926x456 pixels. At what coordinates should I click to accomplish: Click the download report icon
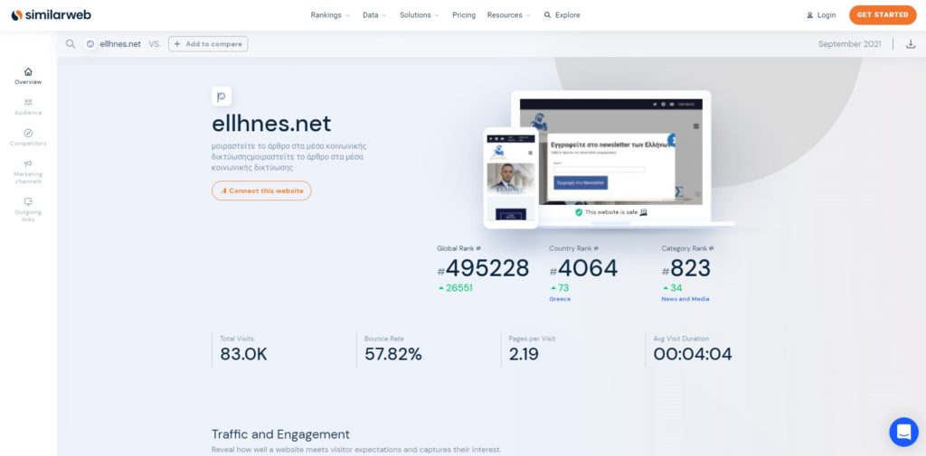click(x=911, y=43)
